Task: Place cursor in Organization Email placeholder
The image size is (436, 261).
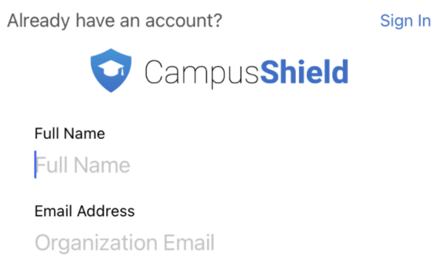Action: [x=125, y=243]
